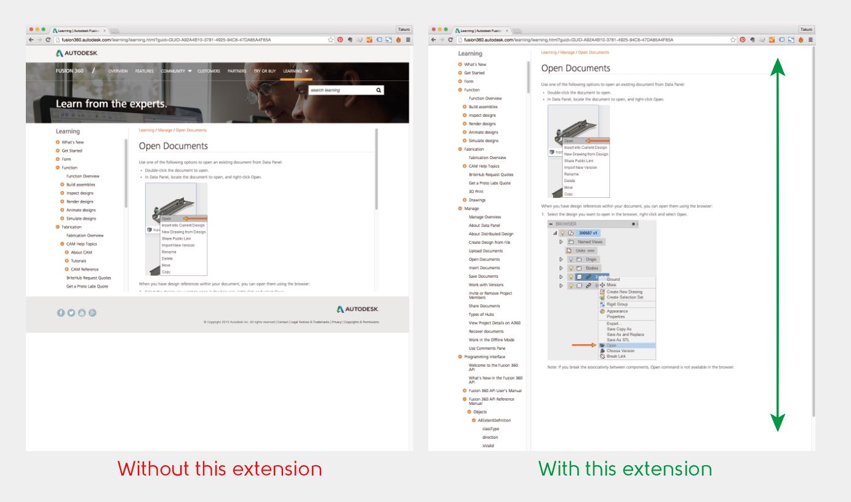The height and width of the screenshot is (502, 851).
Task: Open the YouTube icon in the page footer
Action: click(82, 312)
